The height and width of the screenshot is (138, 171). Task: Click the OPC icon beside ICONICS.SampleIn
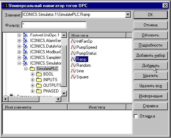(x=25, y=58)
